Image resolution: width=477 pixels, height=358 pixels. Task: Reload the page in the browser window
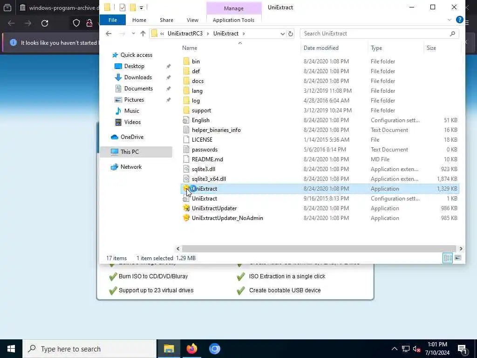point(45,23)
